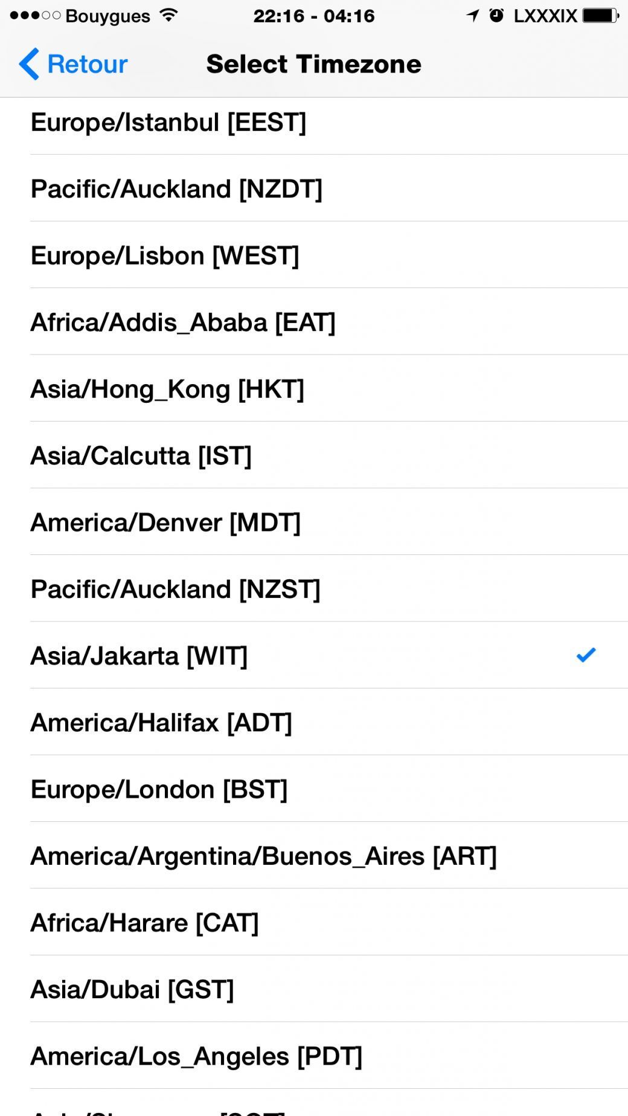Tap the battery indicator icon
The height and width of the screenshot is (1116, 628).
click(x=600, y=15)
